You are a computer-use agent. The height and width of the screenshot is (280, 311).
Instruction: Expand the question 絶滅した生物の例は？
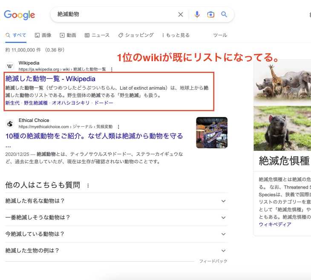point(116,251)
